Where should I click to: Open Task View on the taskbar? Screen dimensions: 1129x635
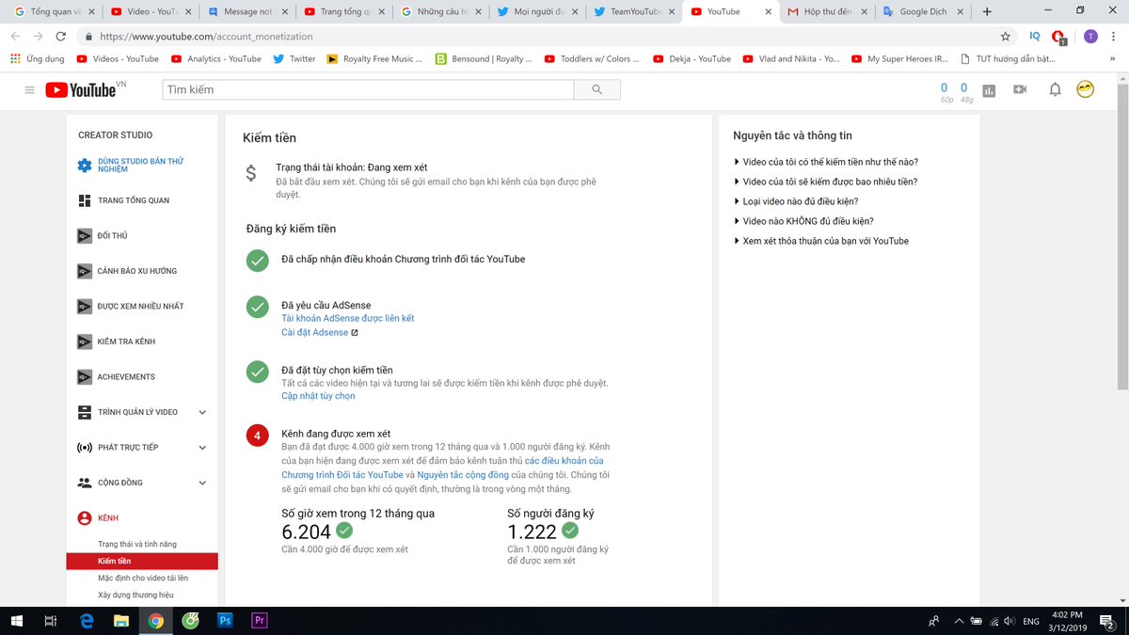pyautogui.click(x=52, y=621)
